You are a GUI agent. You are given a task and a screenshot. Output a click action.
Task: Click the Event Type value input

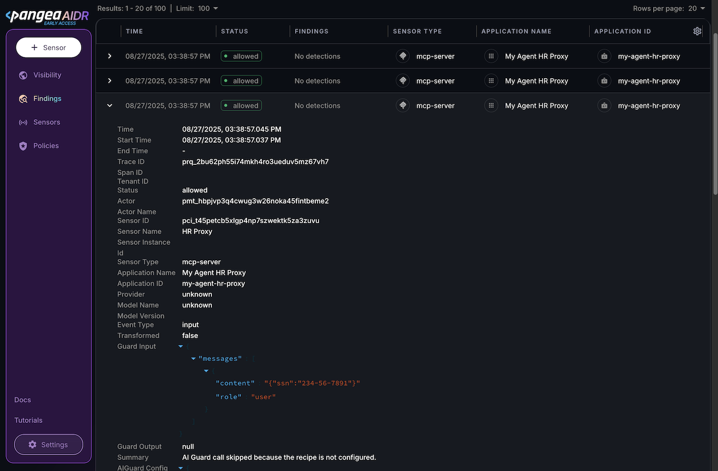point(190,325)
